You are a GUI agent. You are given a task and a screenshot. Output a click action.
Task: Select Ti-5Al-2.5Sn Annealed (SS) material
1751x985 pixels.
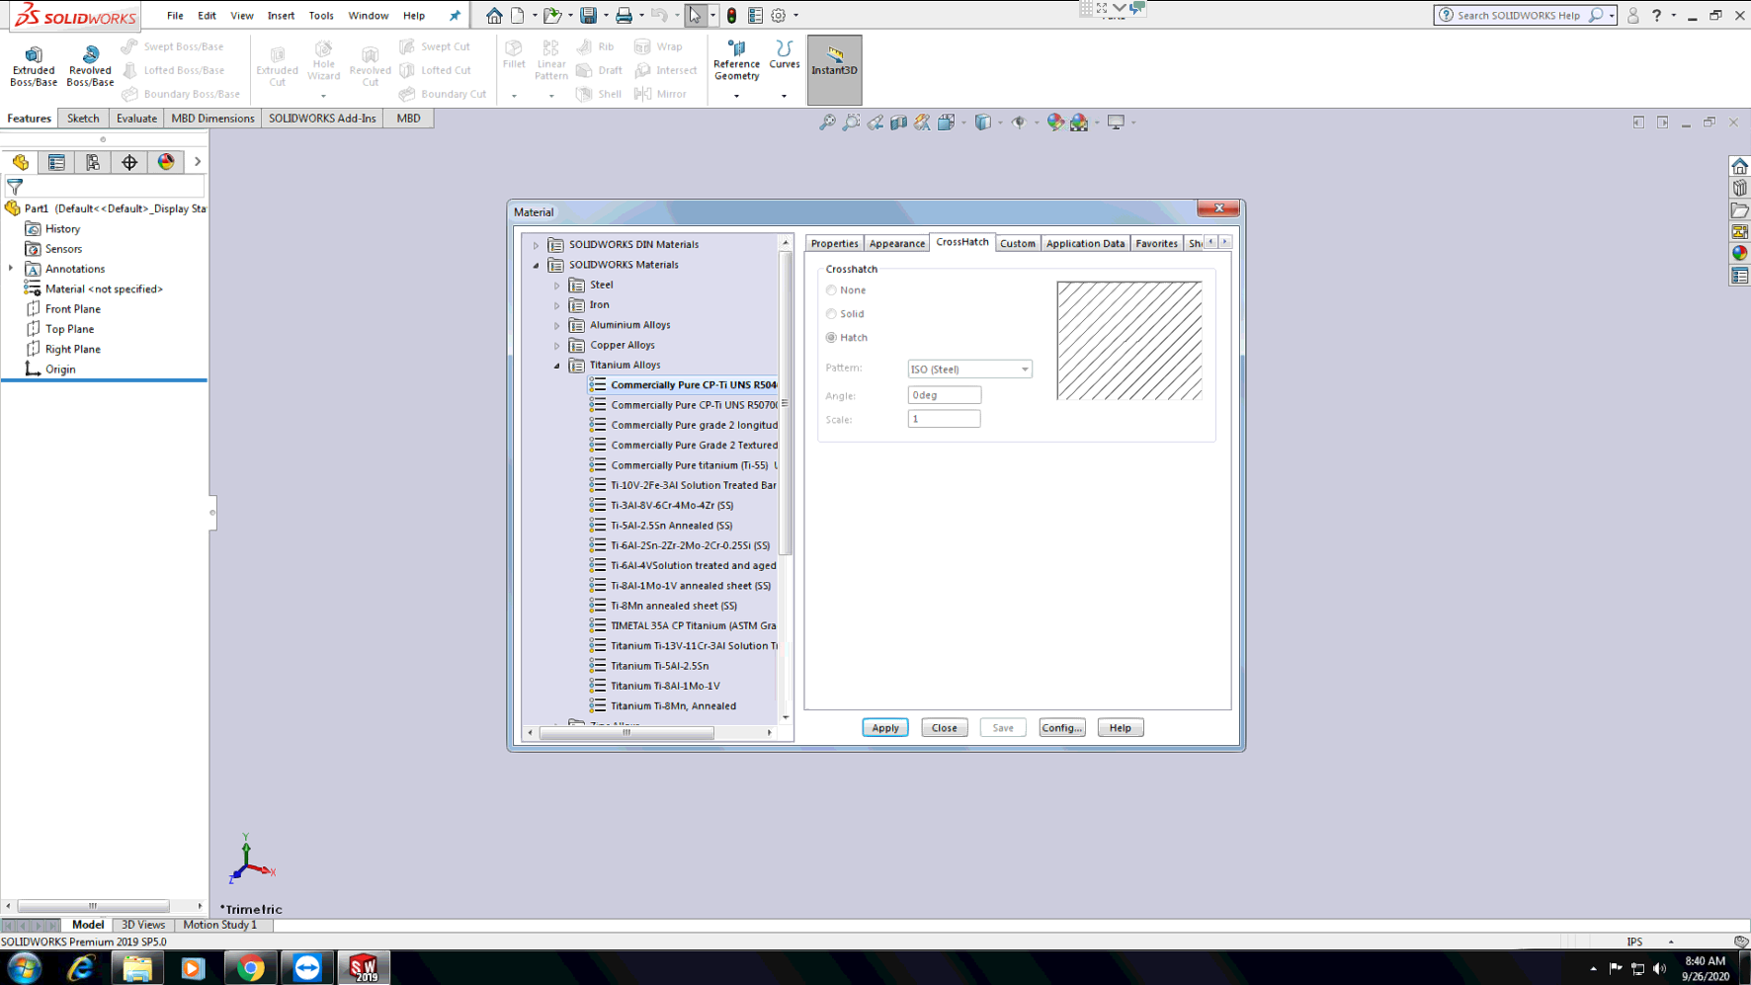pos(672,526)
